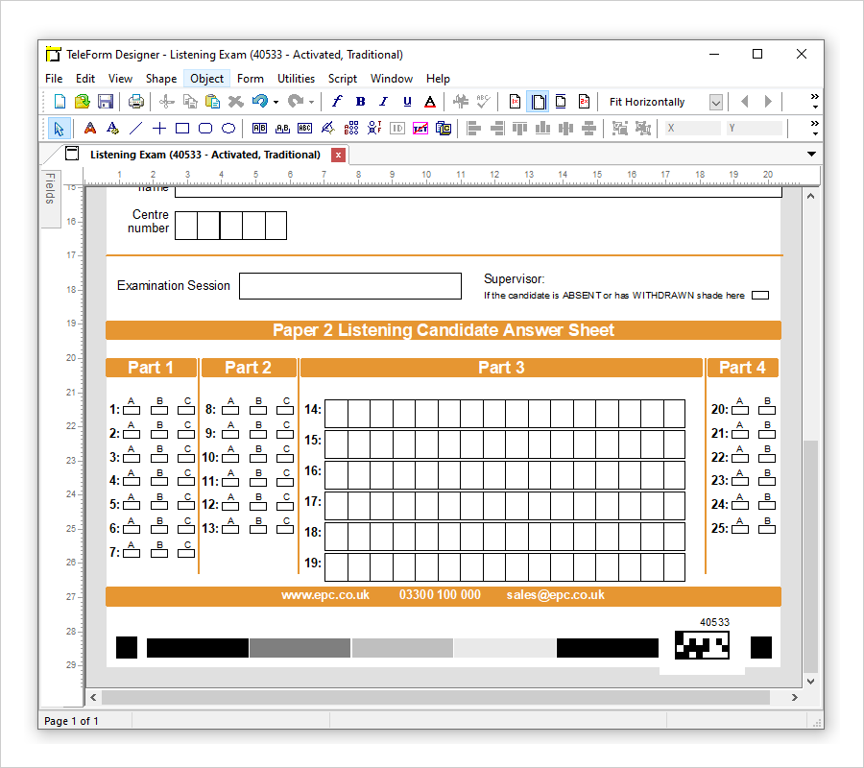Viewport: 864px width, 768px height.
Task: Click the capture zone stacked pages icon
Action: click(x=444, y=129)
